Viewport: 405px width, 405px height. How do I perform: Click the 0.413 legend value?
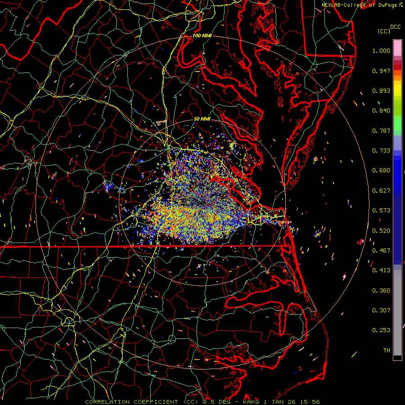point(381,270)
